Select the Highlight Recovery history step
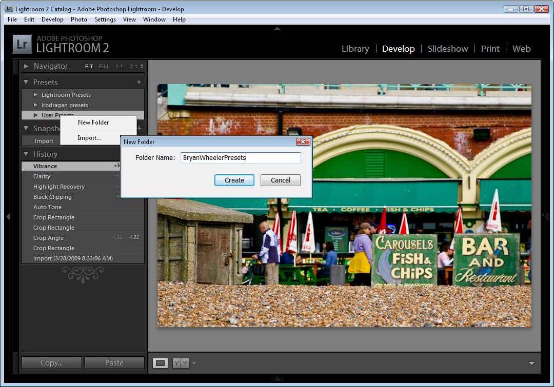Viewport: 554px width, 387px height. click(x=71, y=187)
